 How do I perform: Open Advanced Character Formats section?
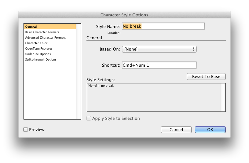tap(45, 38)
